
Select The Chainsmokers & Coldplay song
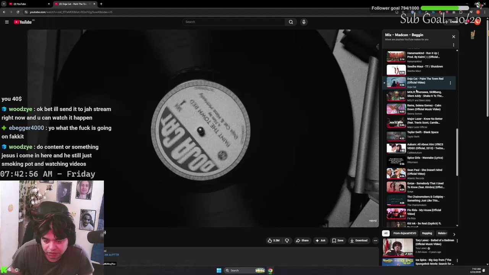pyautogui.click(x=419, y=201)
